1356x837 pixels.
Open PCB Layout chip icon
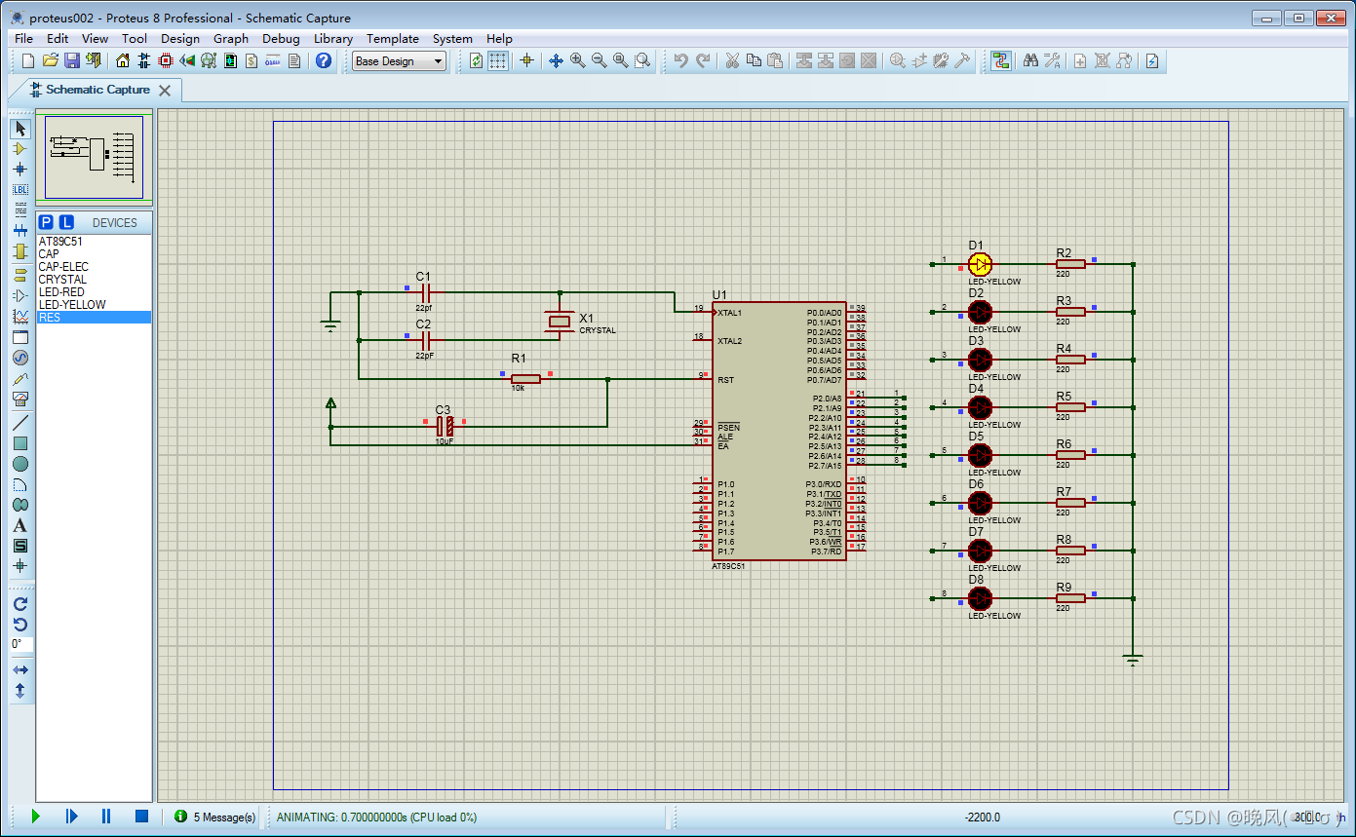click(x=166, y=60)
